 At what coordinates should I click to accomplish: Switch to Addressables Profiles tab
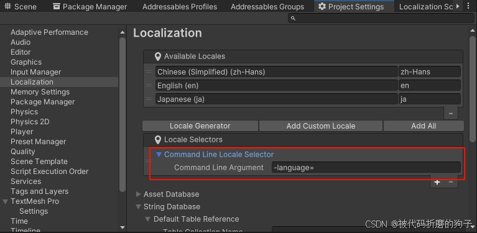click(180, 6)
